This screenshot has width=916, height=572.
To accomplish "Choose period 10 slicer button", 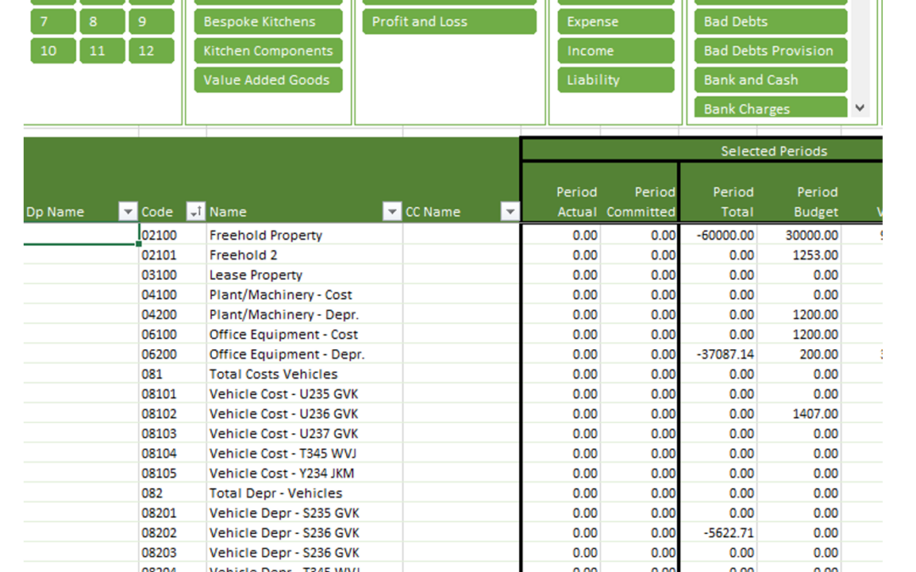I will click(53, 51).
